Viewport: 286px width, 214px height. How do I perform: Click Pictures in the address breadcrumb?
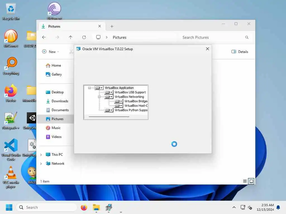pos(120,37)
